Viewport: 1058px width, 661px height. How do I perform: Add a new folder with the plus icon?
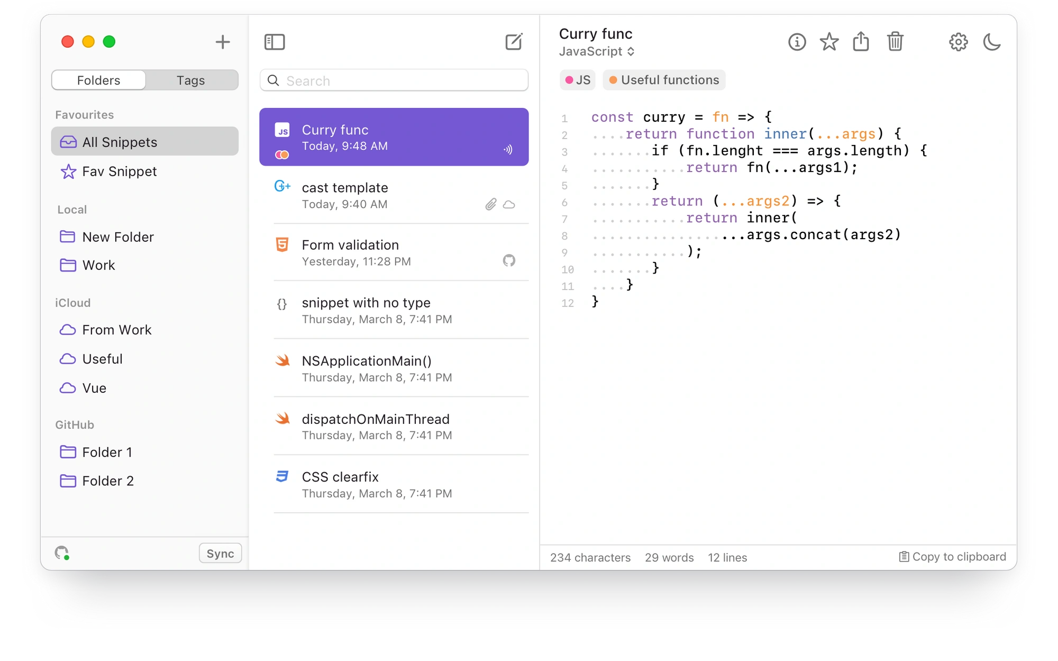[x=222, y=42]
